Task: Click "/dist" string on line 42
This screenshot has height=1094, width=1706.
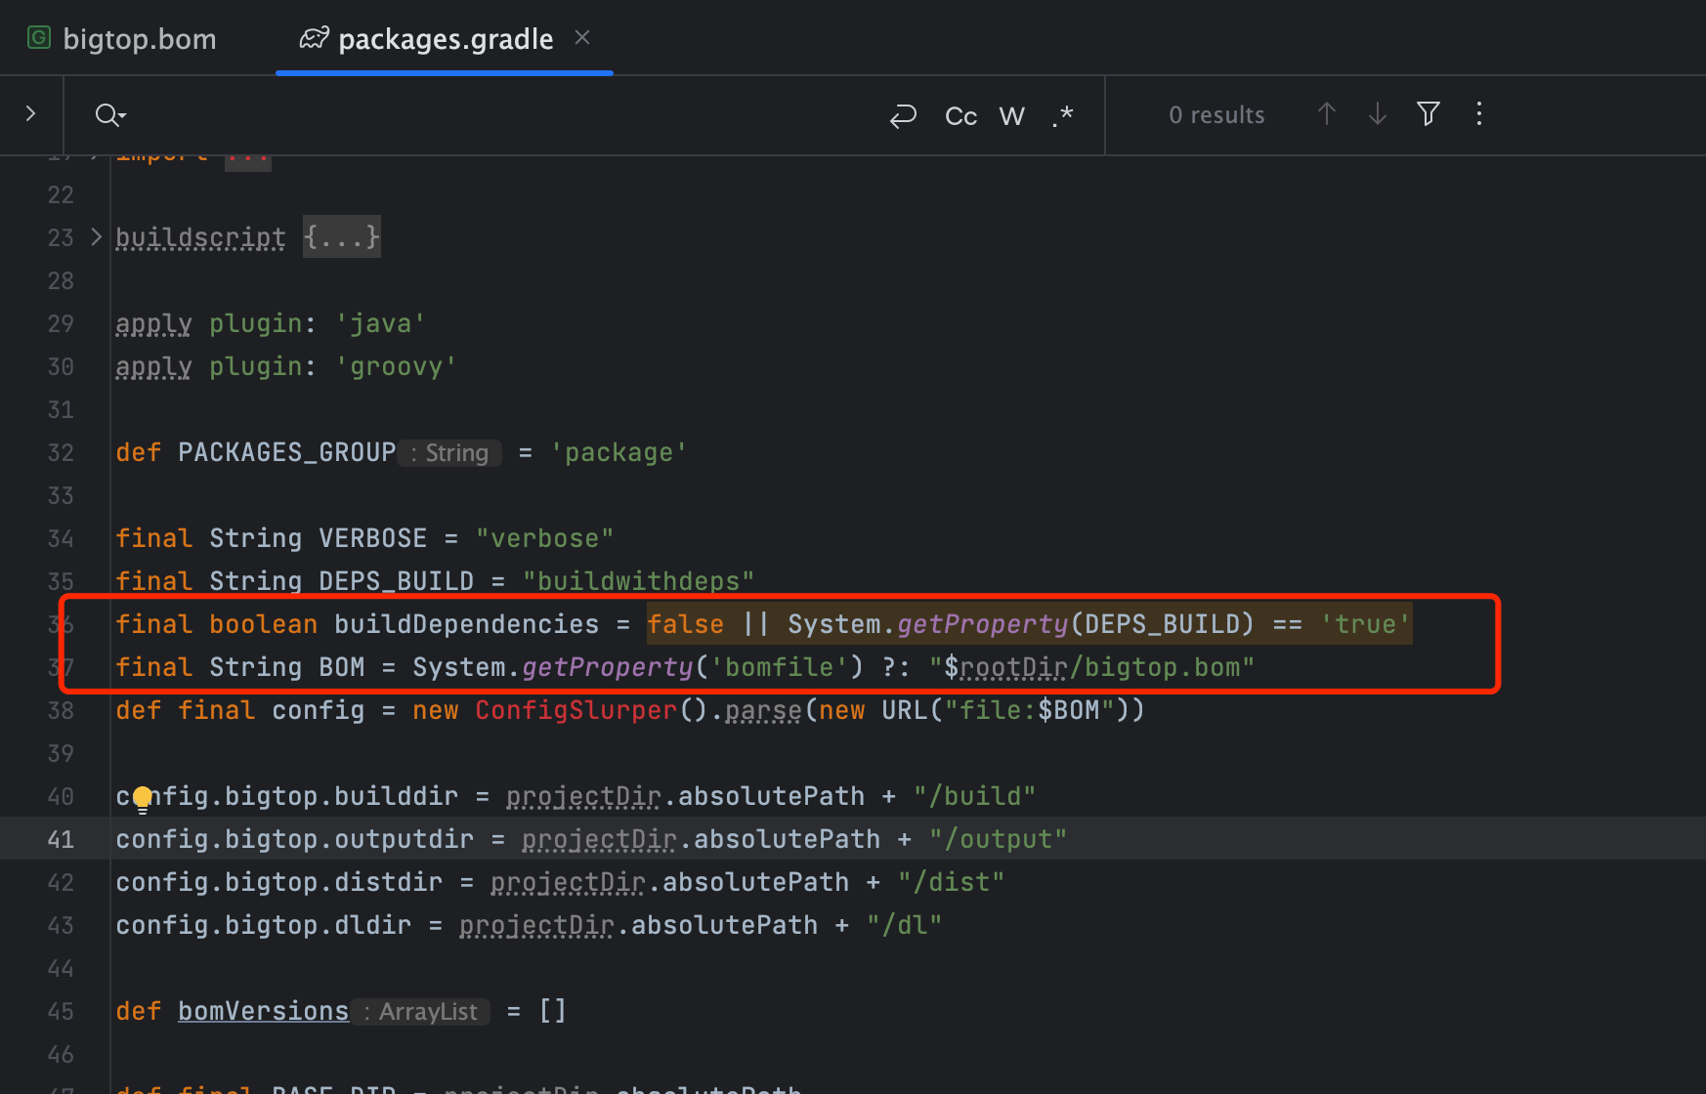Action: pos(951,882)
